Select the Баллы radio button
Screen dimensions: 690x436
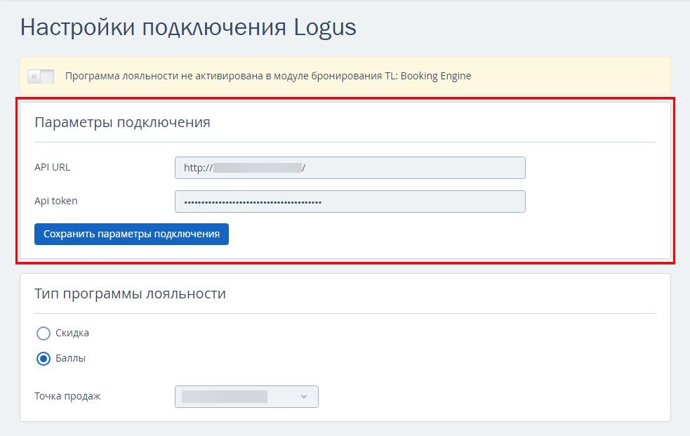(x=43, y=359)
